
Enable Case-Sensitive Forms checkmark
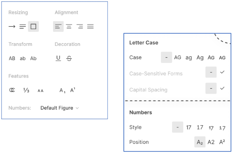(x=222, y=72)
